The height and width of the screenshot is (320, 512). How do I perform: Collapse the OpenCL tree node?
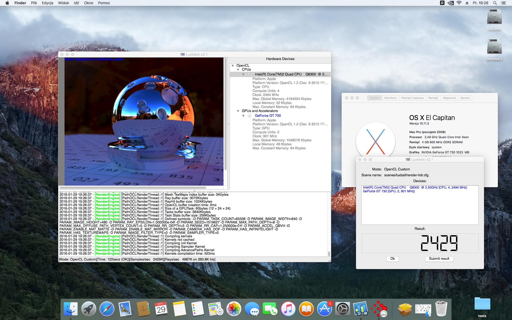(233, 66)
